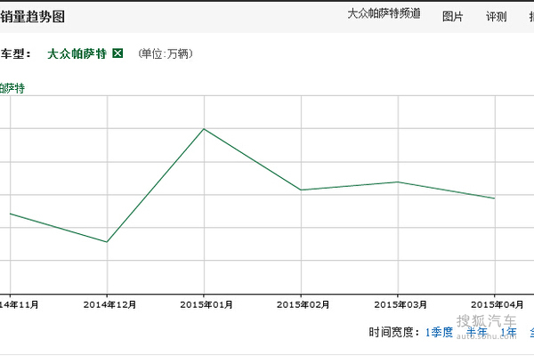
Task: Click the 大众帕萨特 model name
Action: (77, 53)
